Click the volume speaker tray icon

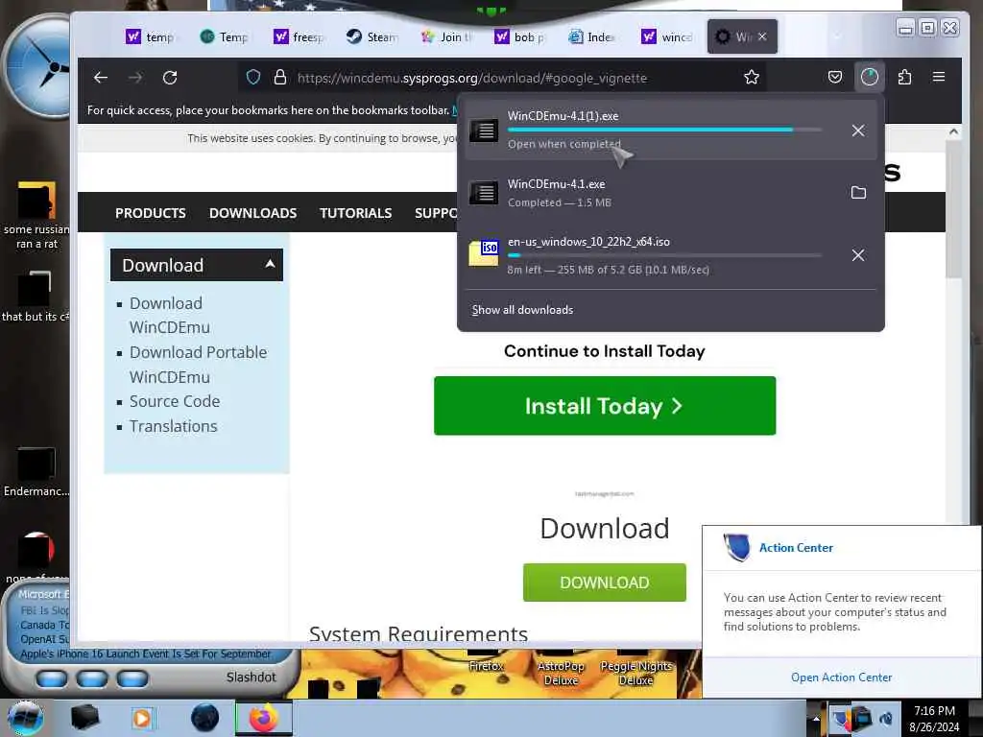coord(886,719)
